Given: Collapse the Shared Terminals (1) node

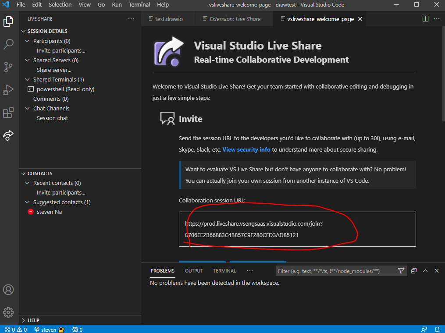Looking at the screenshot, I should point(27,79).
